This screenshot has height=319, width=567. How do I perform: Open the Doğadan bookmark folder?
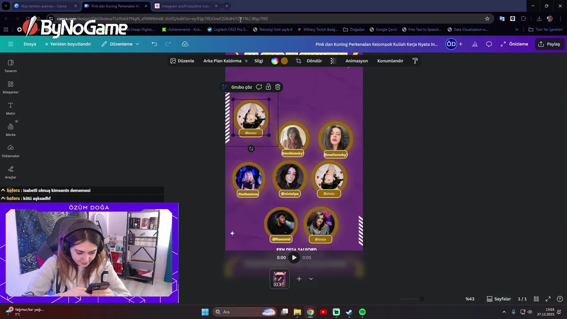click(x=354, y=30)
